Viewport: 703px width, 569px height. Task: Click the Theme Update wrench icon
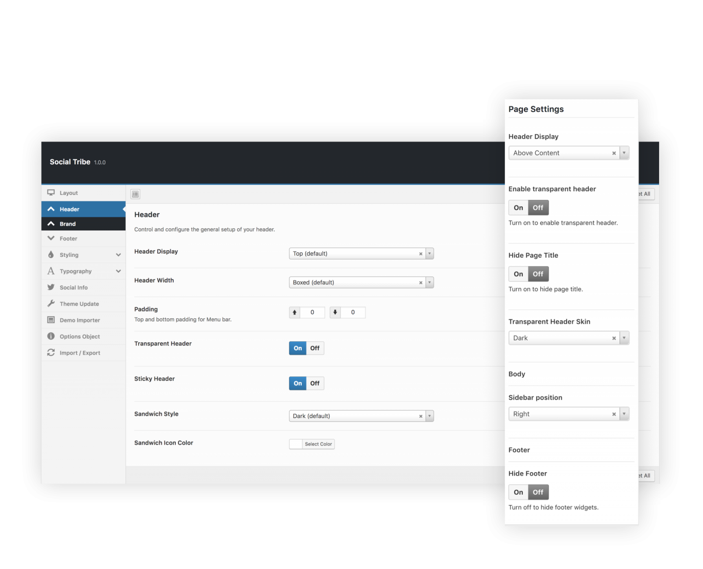(51, 303)
